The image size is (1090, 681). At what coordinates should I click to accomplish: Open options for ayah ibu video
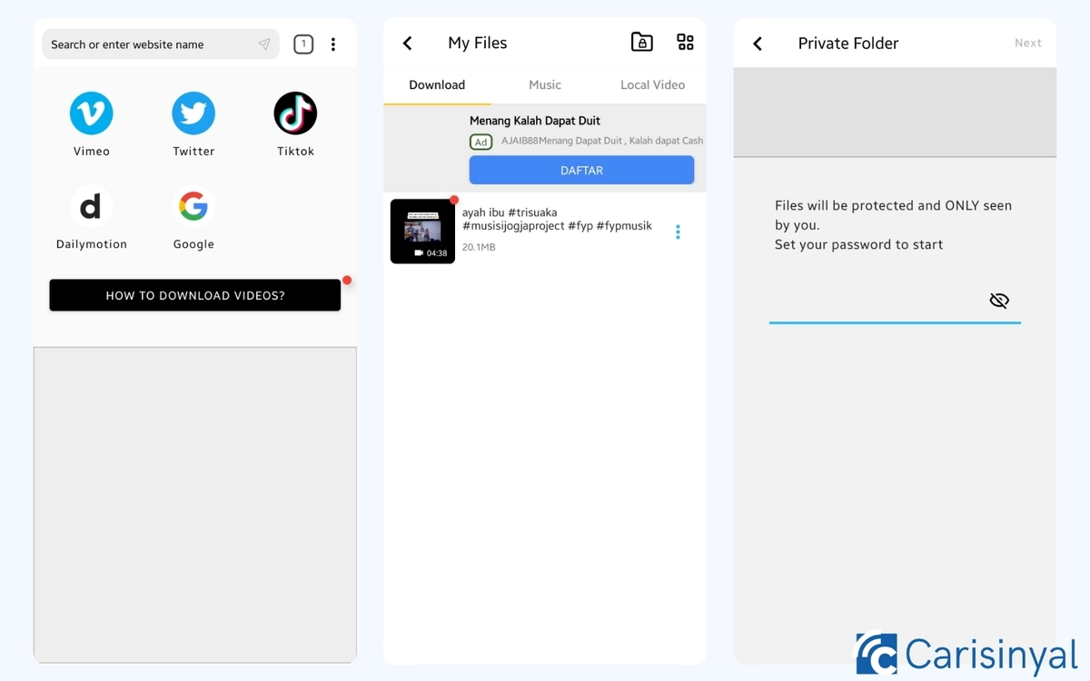678,232
